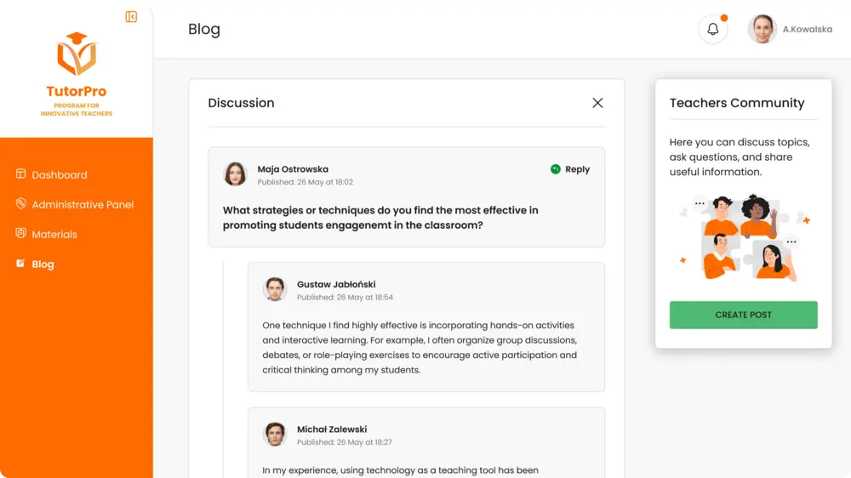Image resolution: width=851 pixels, height=478 pixels.
Task: Click the Administrative Panel icon
Action: click(20, 203)
